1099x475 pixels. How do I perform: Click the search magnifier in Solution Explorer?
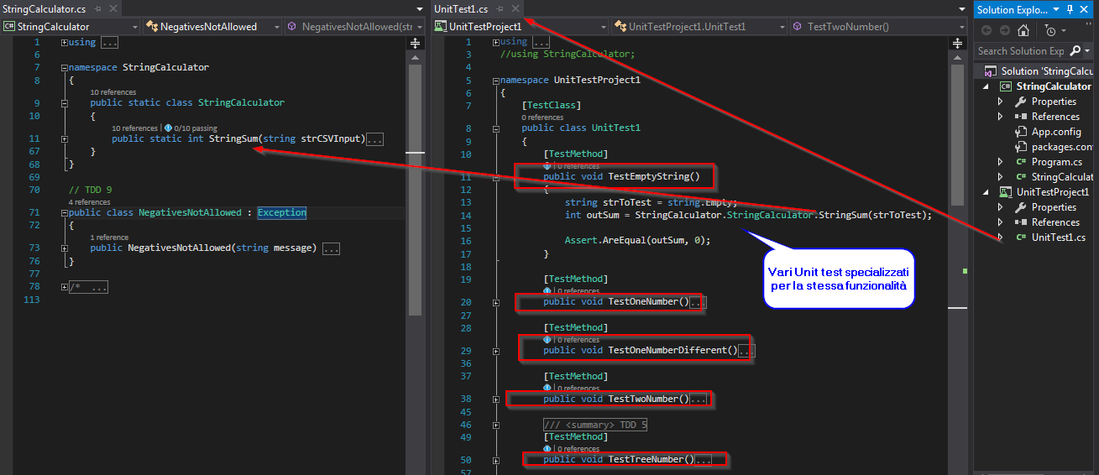(1075, 51)
